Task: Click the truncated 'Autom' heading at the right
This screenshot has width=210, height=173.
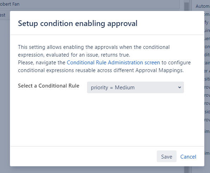Action: (203, 6)
